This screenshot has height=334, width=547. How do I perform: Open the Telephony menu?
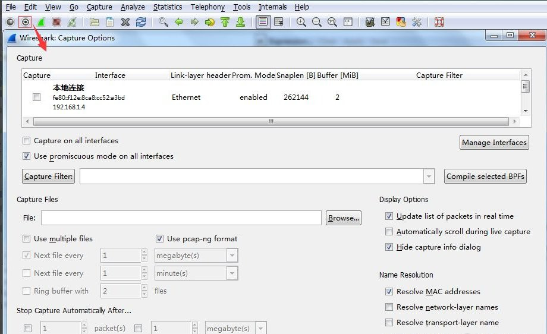point(208,7)
